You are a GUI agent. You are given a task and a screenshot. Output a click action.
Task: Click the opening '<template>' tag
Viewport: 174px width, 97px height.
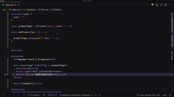pos(17,56)
